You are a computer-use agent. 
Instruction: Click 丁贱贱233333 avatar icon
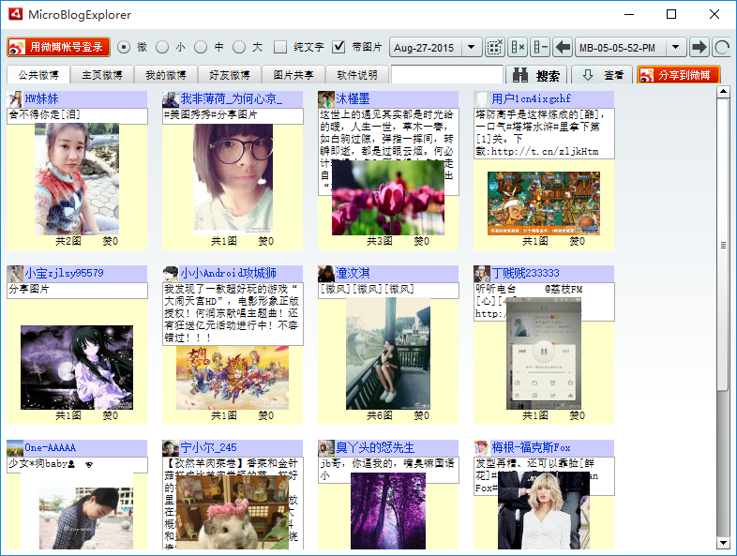482,274
